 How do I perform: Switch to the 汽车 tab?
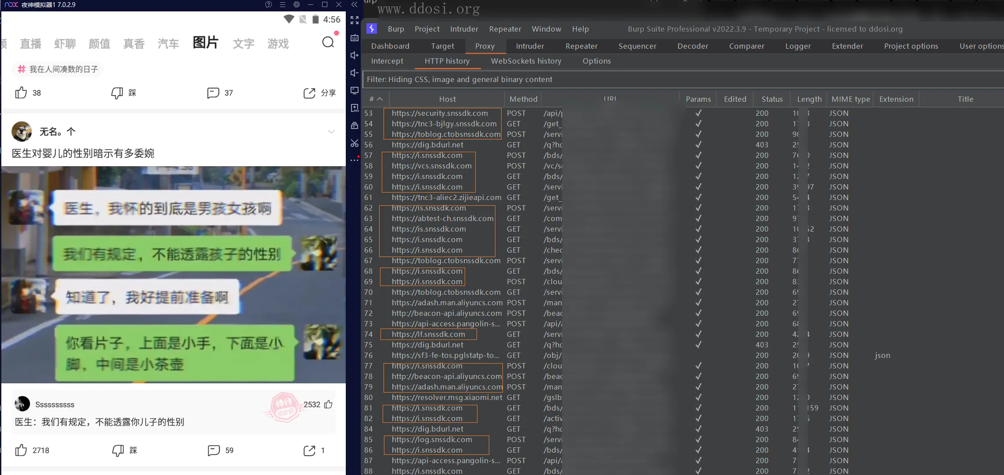click(169, 44)
